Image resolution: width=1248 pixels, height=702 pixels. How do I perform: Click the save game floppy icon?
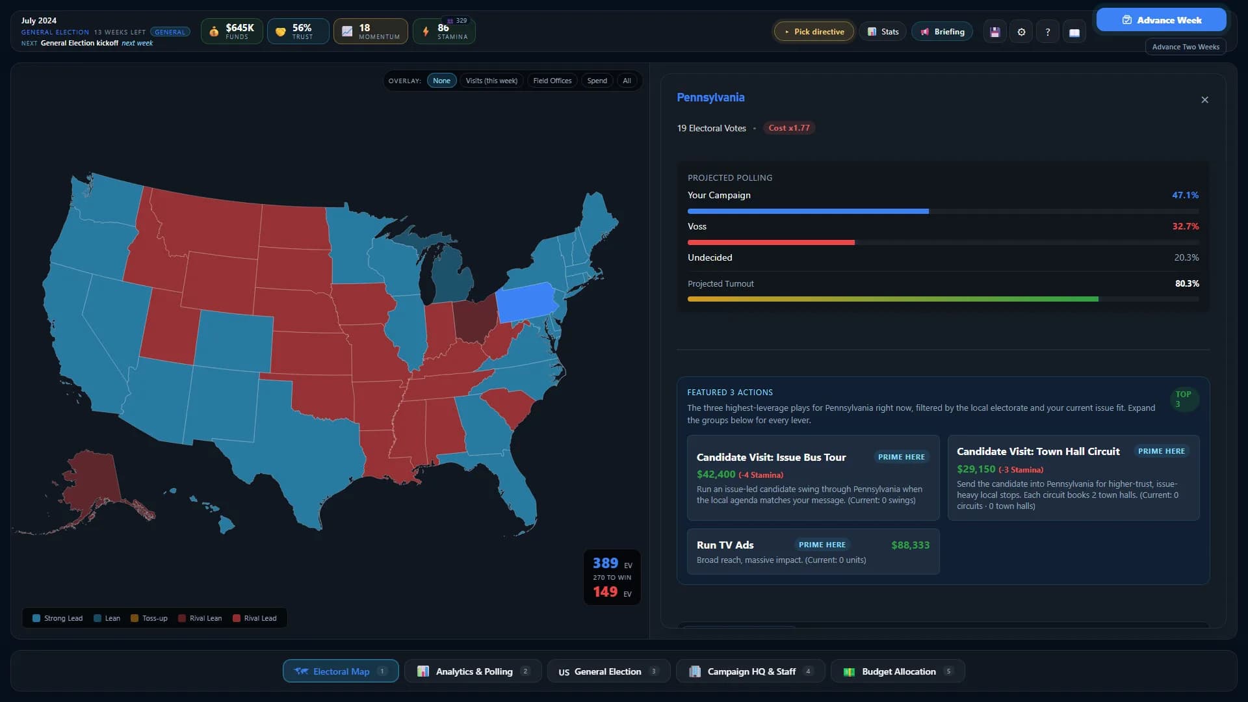[994, 32]
